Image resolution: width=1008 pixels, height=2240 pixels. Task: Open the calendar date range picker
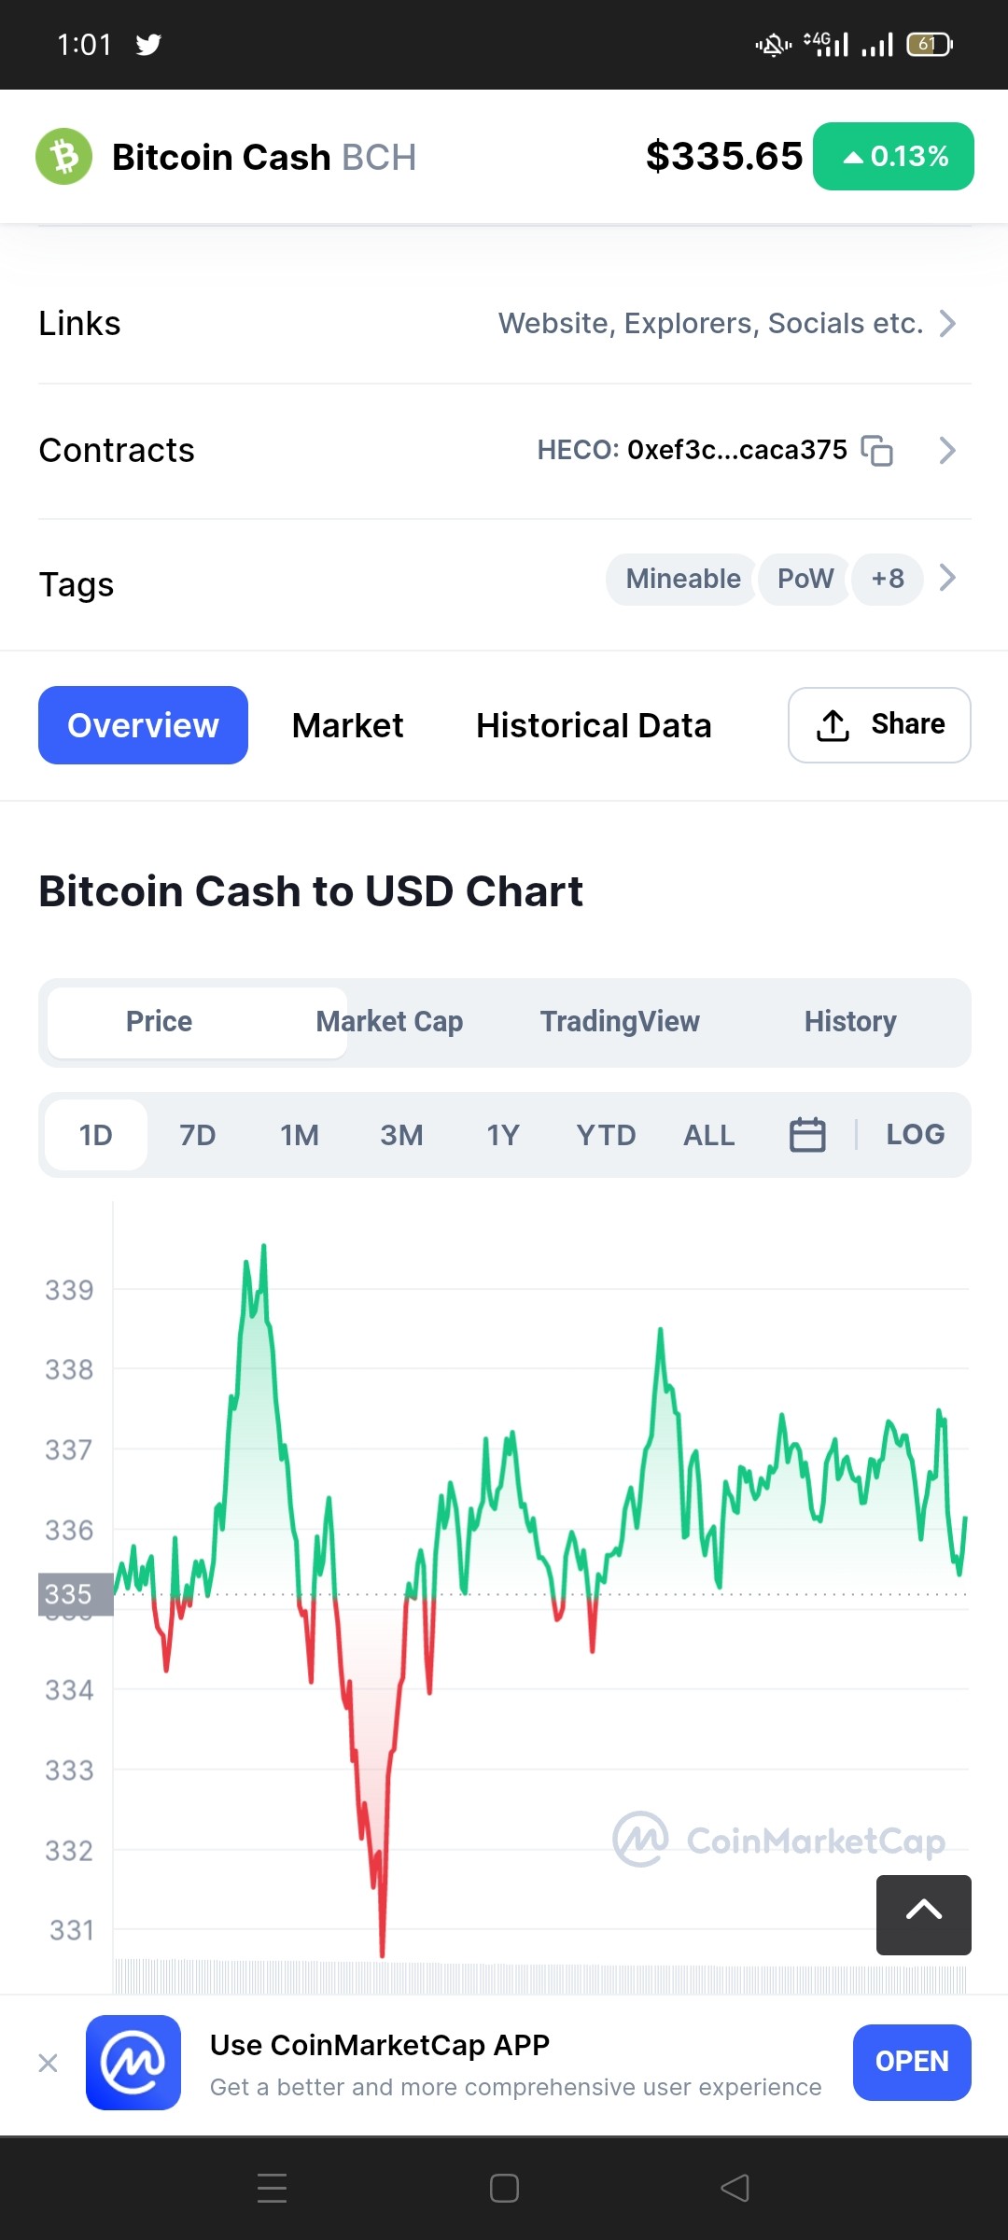pyautogui.click(x=807, y=1135)
